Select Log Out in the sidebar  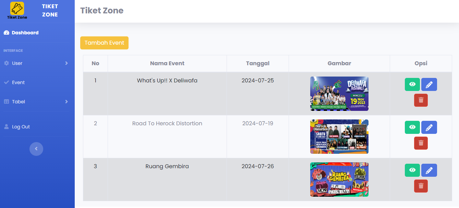[x=21, y=127]
